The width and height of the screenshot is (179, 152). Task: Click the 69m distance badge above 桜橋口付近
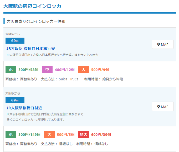point(15,100)
